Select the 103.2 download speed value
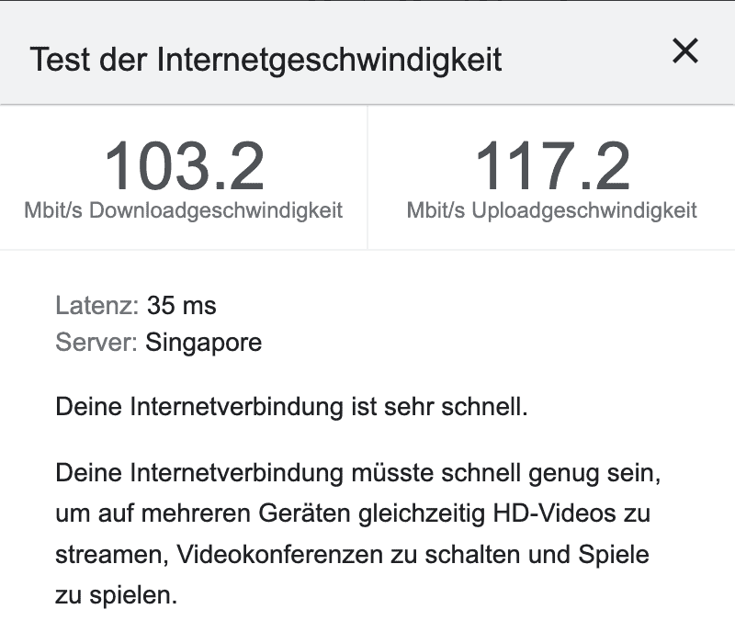 (x=184, y=167)
